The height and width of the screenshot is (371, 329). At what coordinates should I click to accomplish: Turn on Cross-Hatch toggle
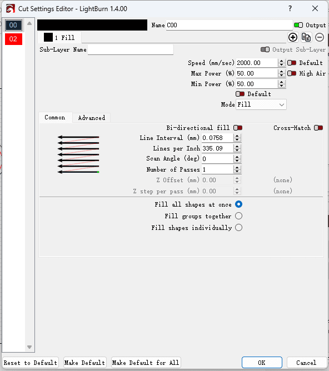click(318, 128)
